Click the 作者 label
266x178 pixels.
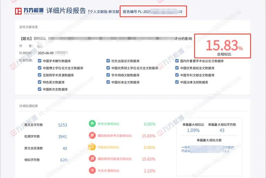coord(26,46)
